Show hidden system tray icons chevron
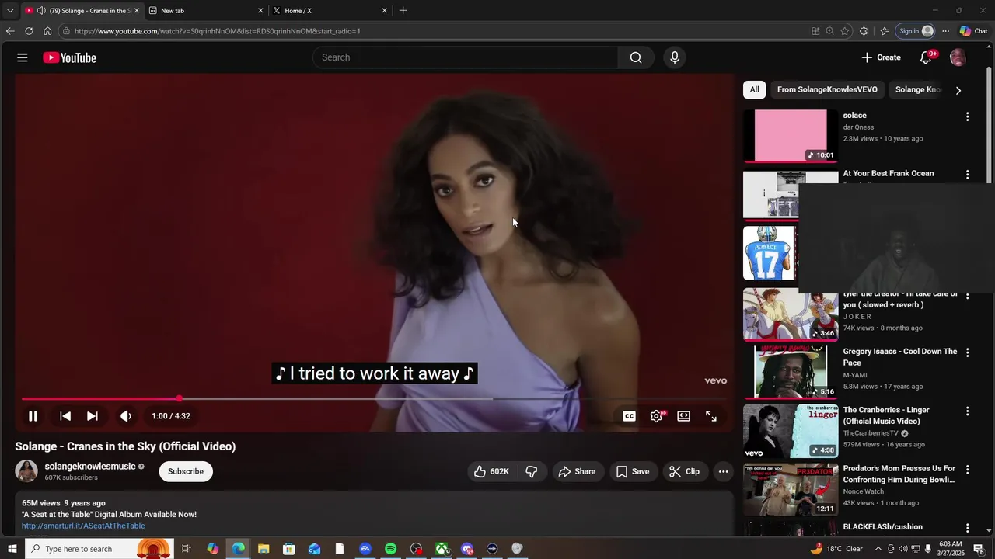Screen dimensions: 995x559 [878, 549]
